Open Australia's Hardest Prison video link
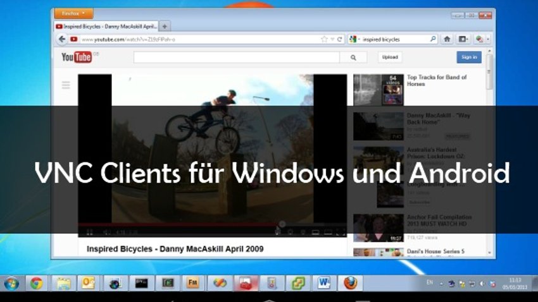 click(x=435, y=153)
